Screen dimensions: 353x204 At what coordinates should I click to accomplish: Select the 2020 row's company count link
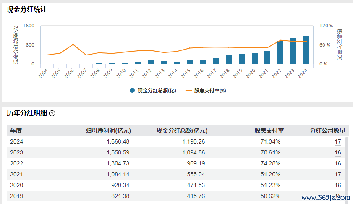pyautogui.click(x=337, y=185)
